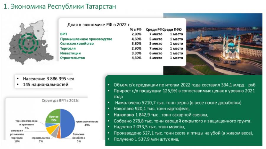Click the value '4,60%' in the table
Viewport: 266px width, 149px height.
136,39
